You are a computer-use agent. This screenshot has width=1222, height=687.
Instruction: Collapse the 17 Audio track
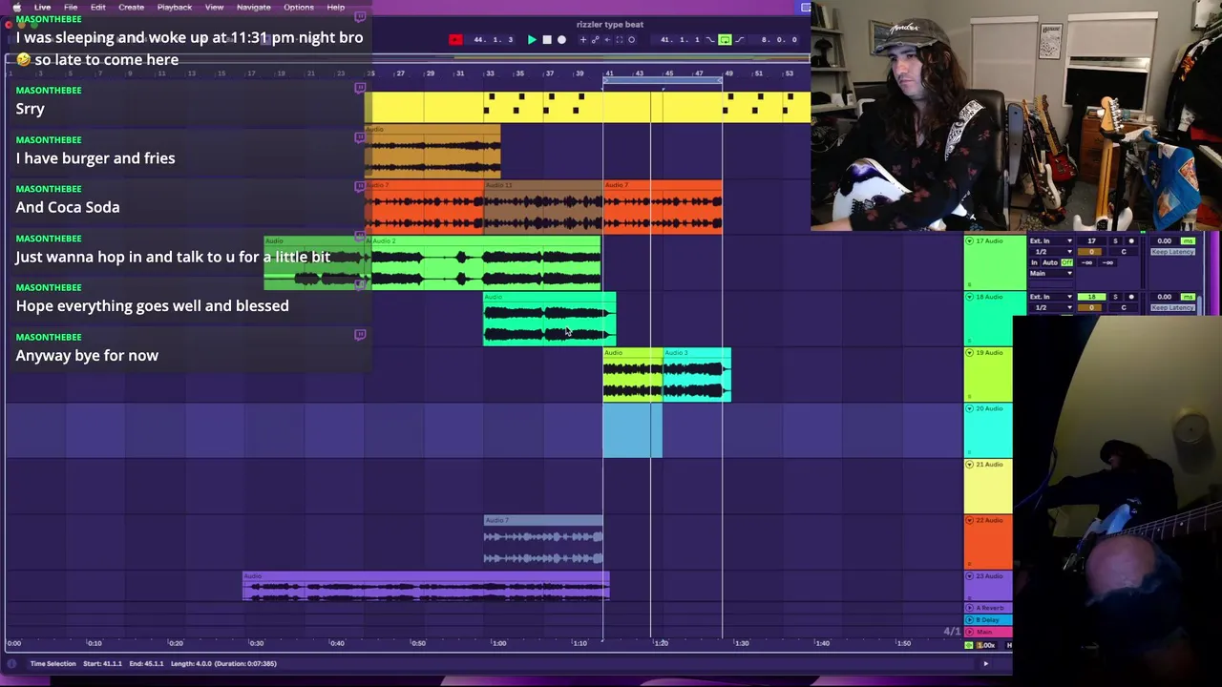pos(969,241)
